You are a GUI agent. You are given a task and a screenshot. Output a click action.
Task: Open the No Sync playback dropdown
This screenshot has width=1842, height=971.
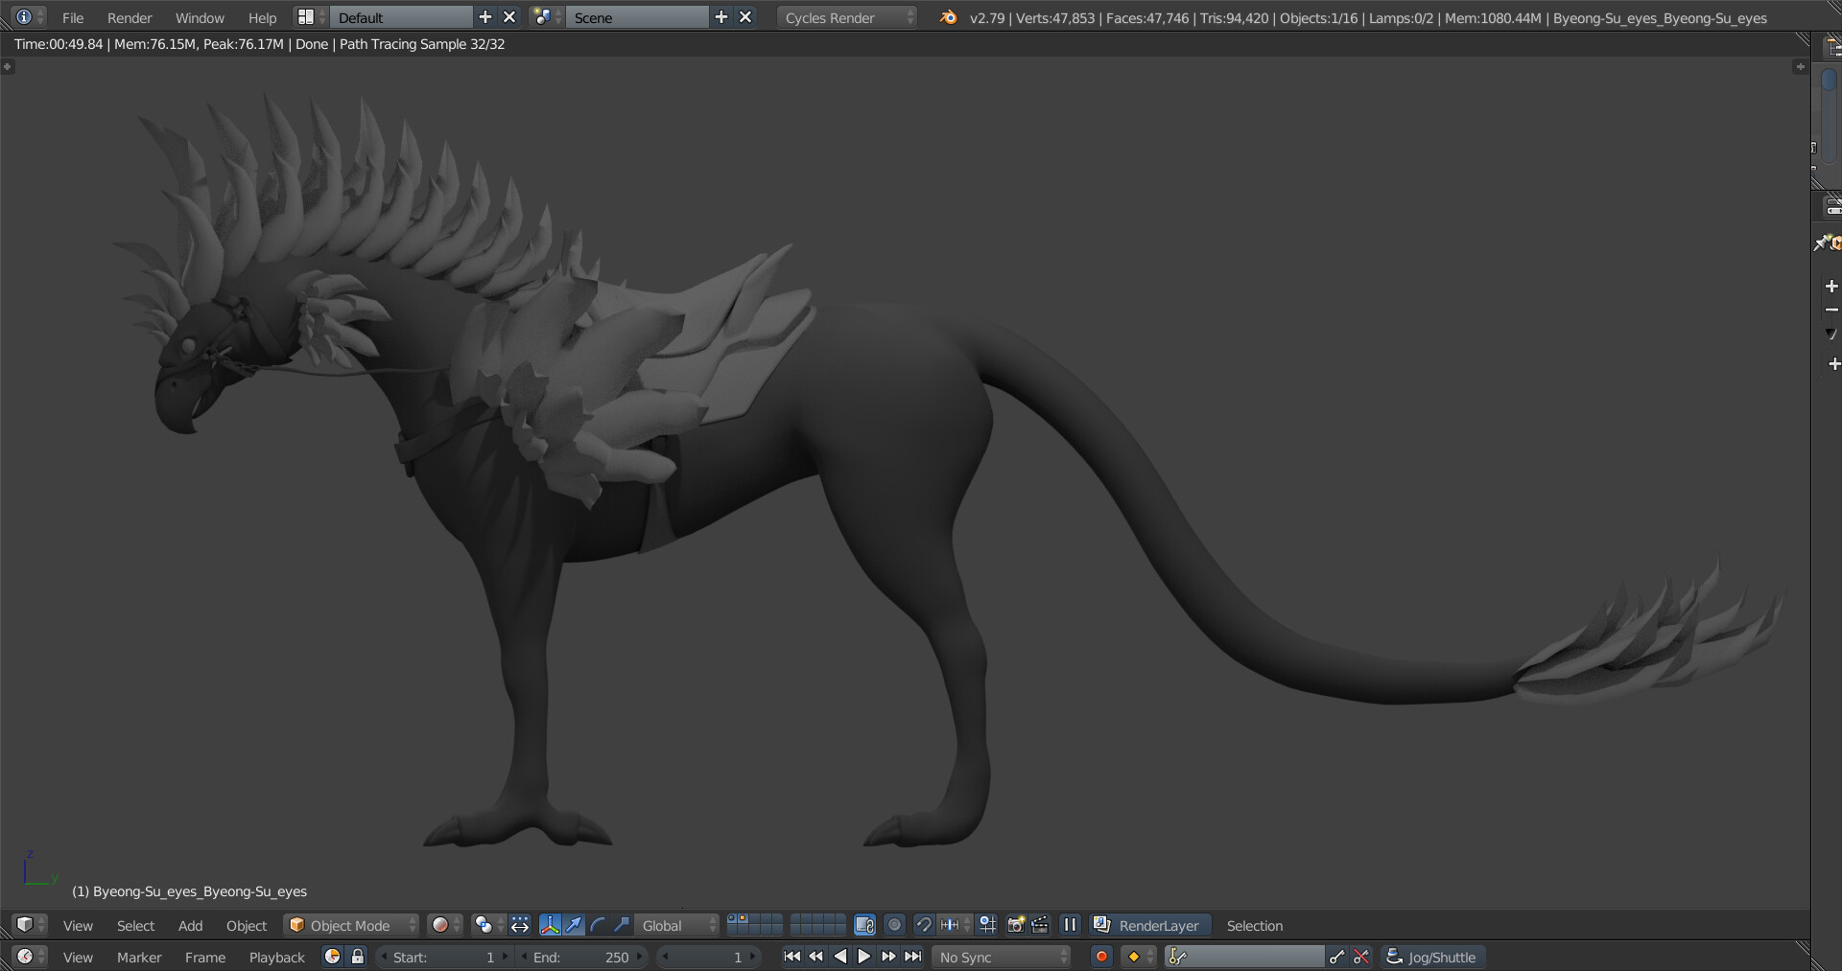click(1000, 956)
